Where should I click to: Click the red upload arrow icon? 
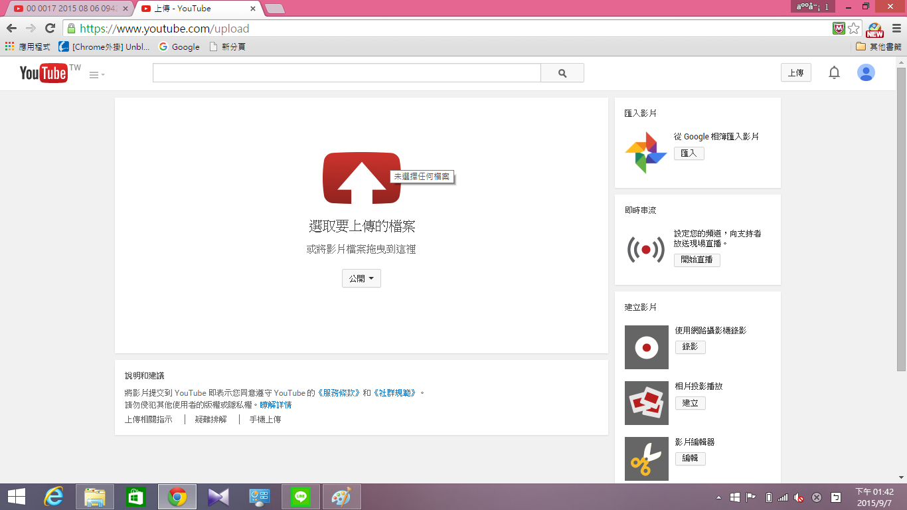click(x=362, y=178)
